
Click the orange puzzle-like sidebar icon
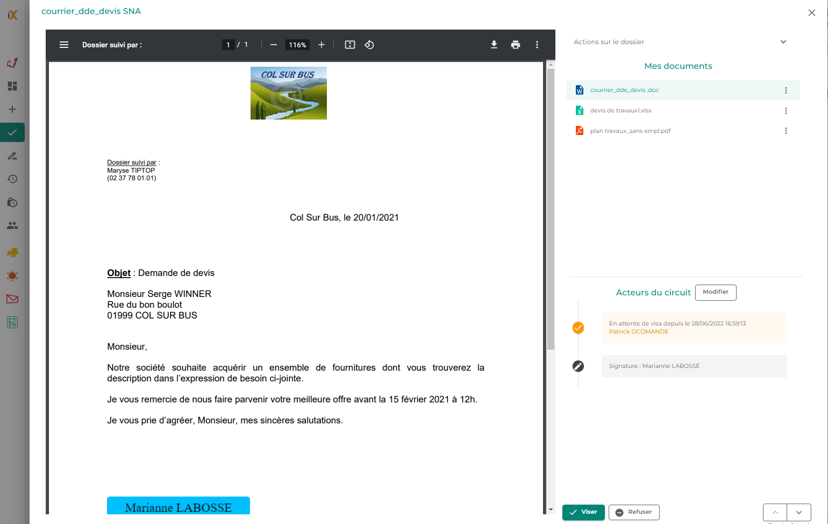point(12,252)
